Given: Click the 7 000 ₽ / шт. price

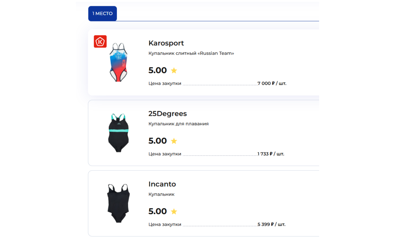Looking at the screenshot, I should (272, 84).
